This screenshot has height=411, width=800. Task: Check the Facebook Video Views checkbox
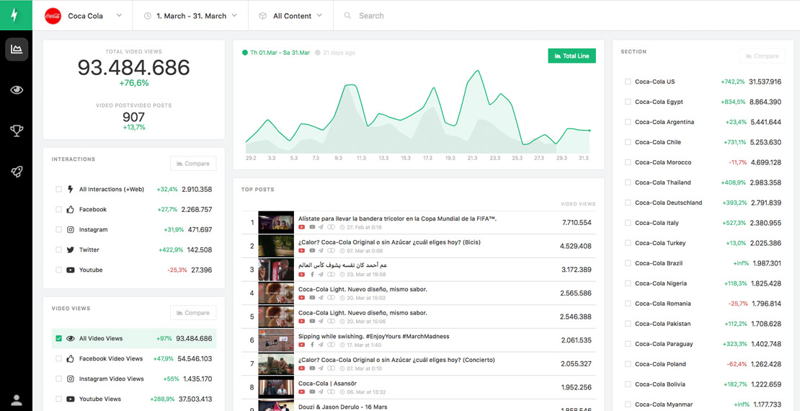pyautogui.click(x=58, y=358)
